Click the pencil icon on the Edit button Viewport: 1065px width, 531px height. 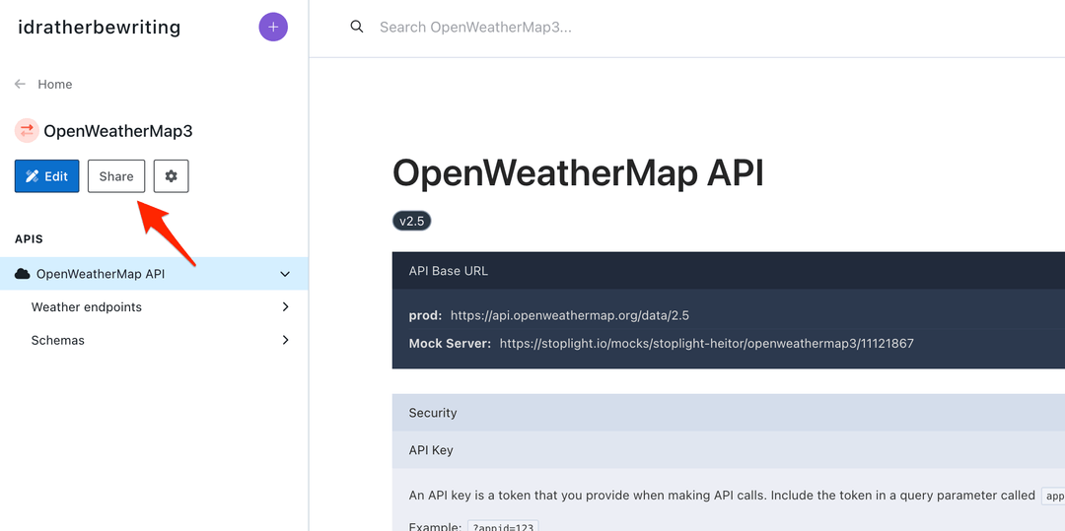tap(33, 176)
